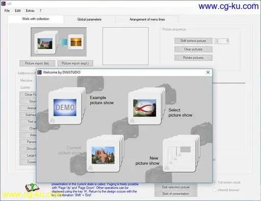Screen dimensions: 261x201
Task: Open the Extras menu
Action: (30, 11)
